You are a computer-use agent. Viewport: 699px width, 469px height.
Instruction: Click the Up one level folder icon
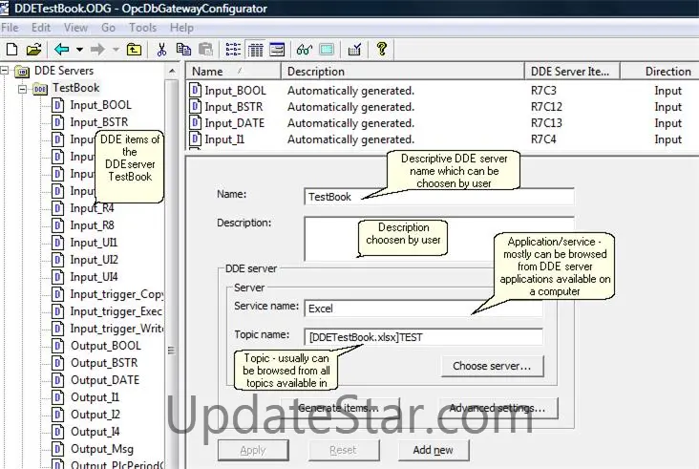[134, 50]
